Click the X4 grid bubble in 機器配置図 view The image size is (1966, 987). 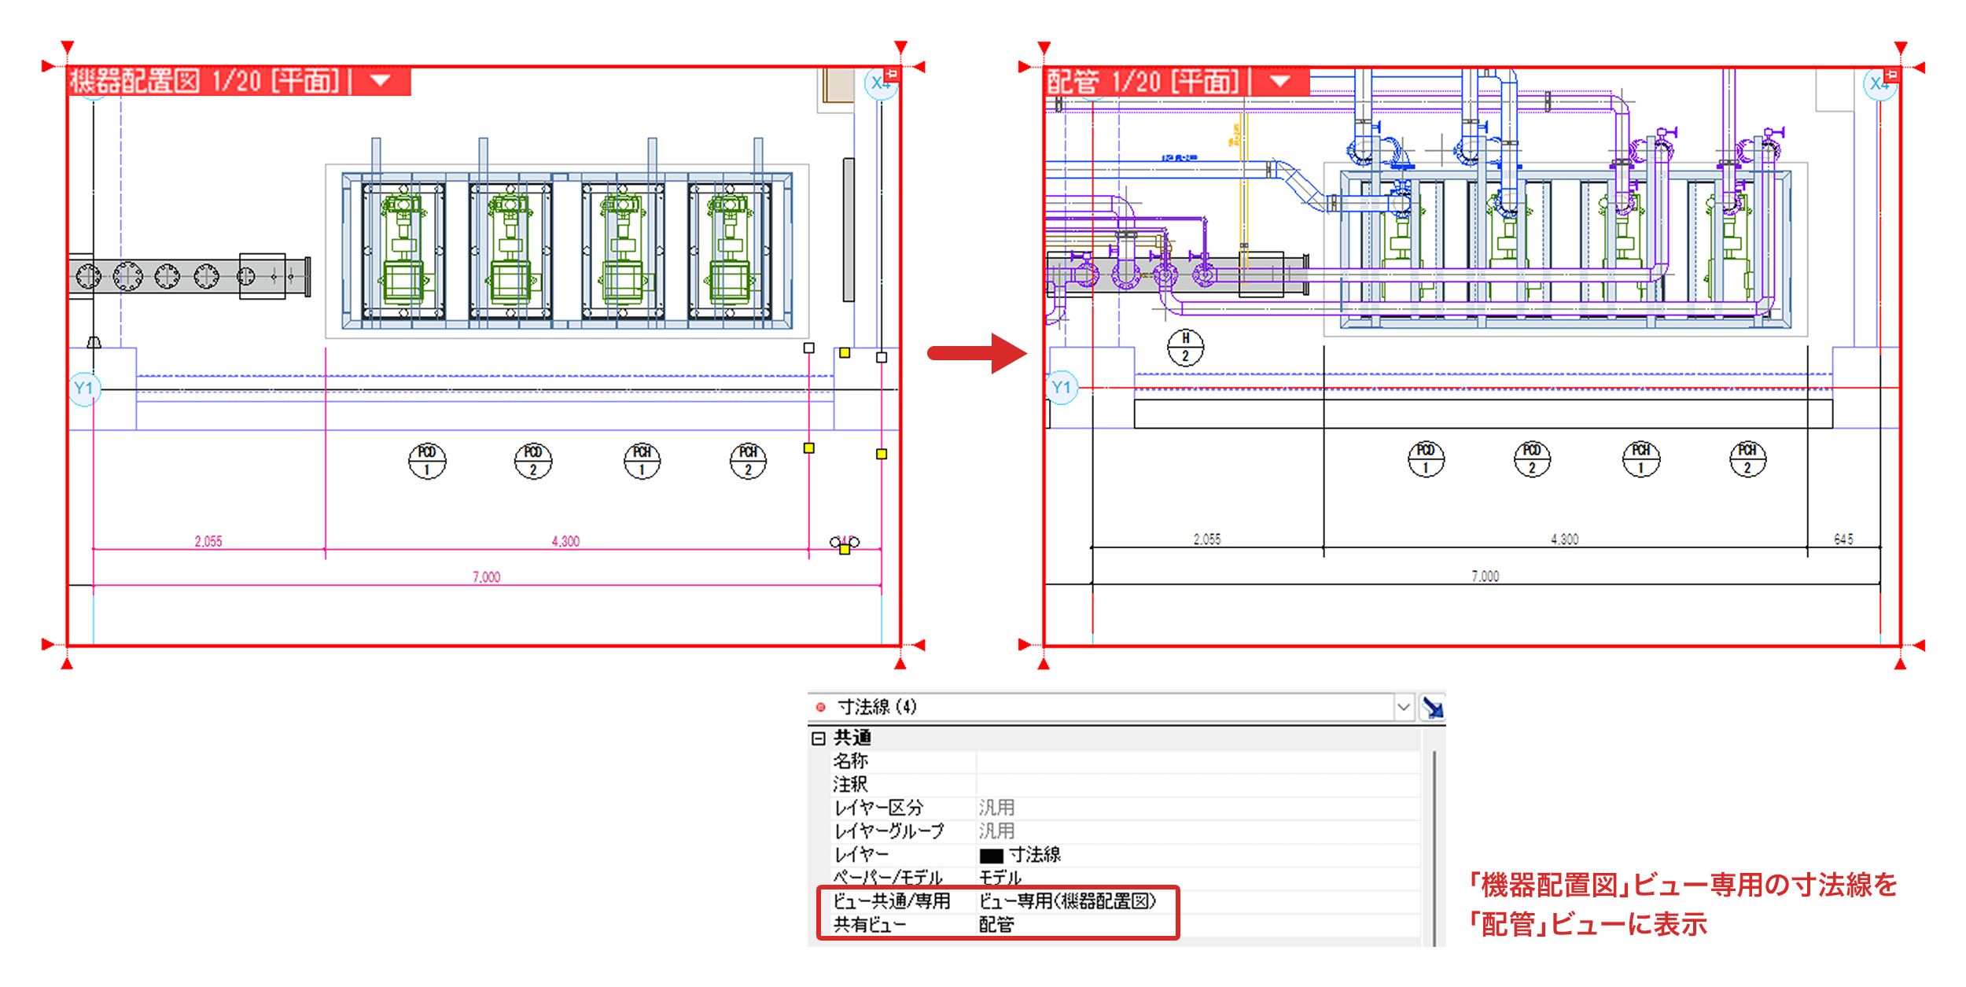click(878, 84)
